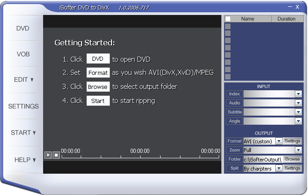
Task: Click the output folder path field
Action: tap(263, 159)
